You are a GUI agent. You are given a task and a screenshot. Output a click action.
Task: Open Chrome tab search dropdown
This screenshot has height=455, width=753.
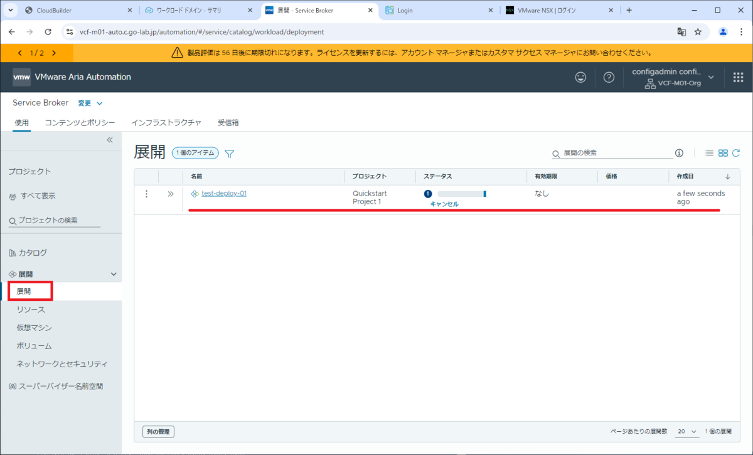(x=10, y=10)
